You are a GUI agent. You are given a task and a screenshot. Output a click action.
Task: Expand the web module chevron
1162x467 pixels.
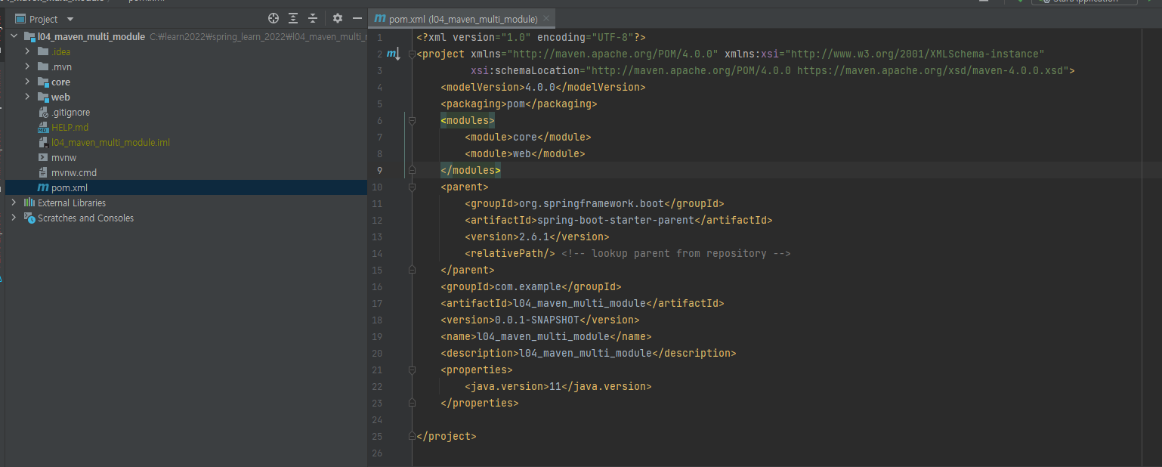[x=27, y=97]
